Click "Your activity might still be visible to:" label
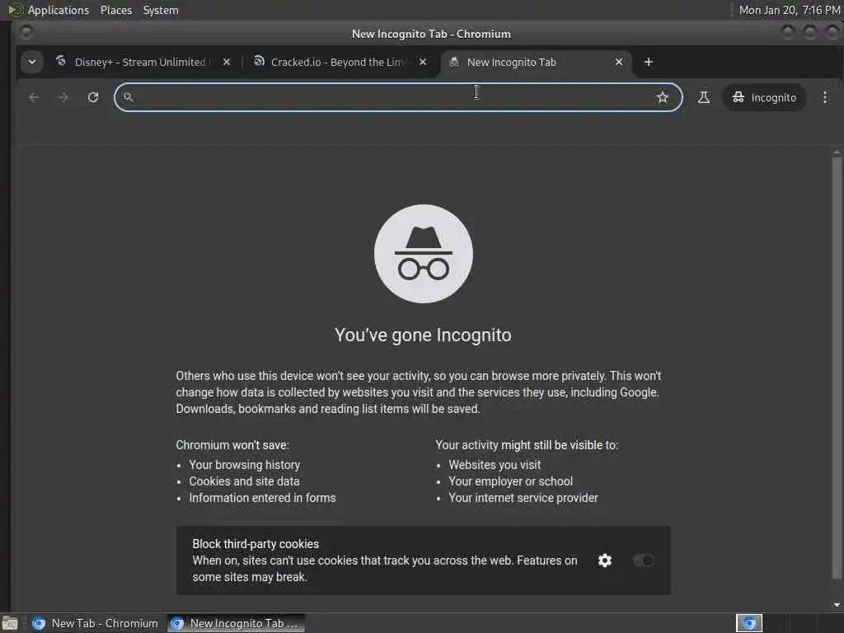 (527, 445)
